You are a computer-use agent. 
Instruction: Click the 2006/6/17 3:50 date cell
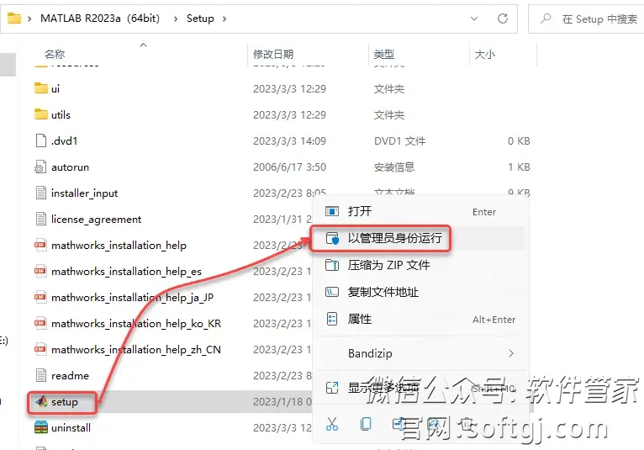pyautogui.click(x=289, y=167)
